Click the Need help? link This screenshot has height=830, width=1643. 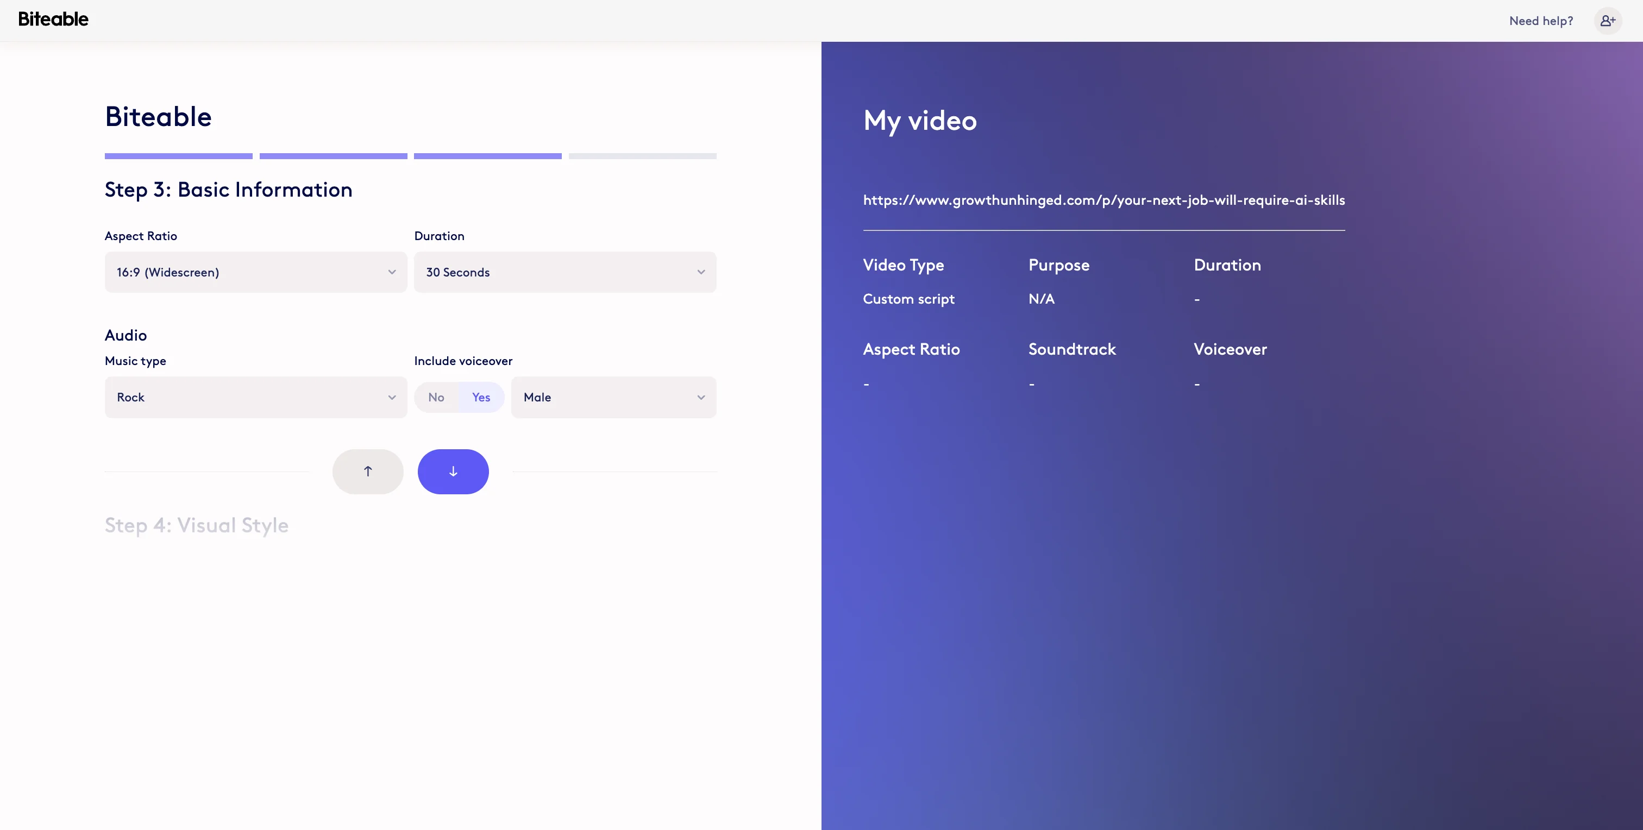tap(1541, 21)
